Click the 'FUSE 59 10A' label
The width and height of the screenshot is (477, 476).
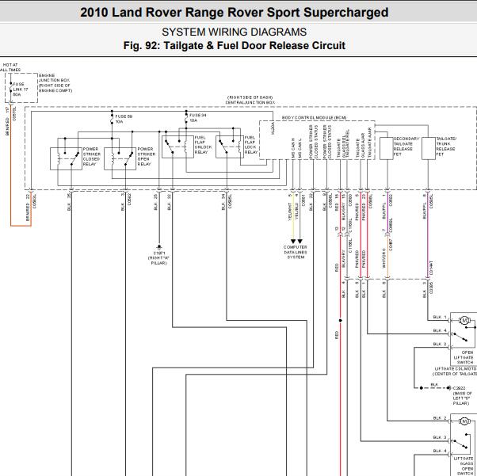124,119
